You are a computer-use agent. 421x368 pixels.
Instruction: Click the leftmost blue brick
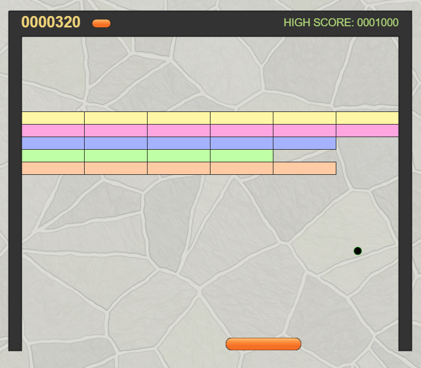point(53,143)
